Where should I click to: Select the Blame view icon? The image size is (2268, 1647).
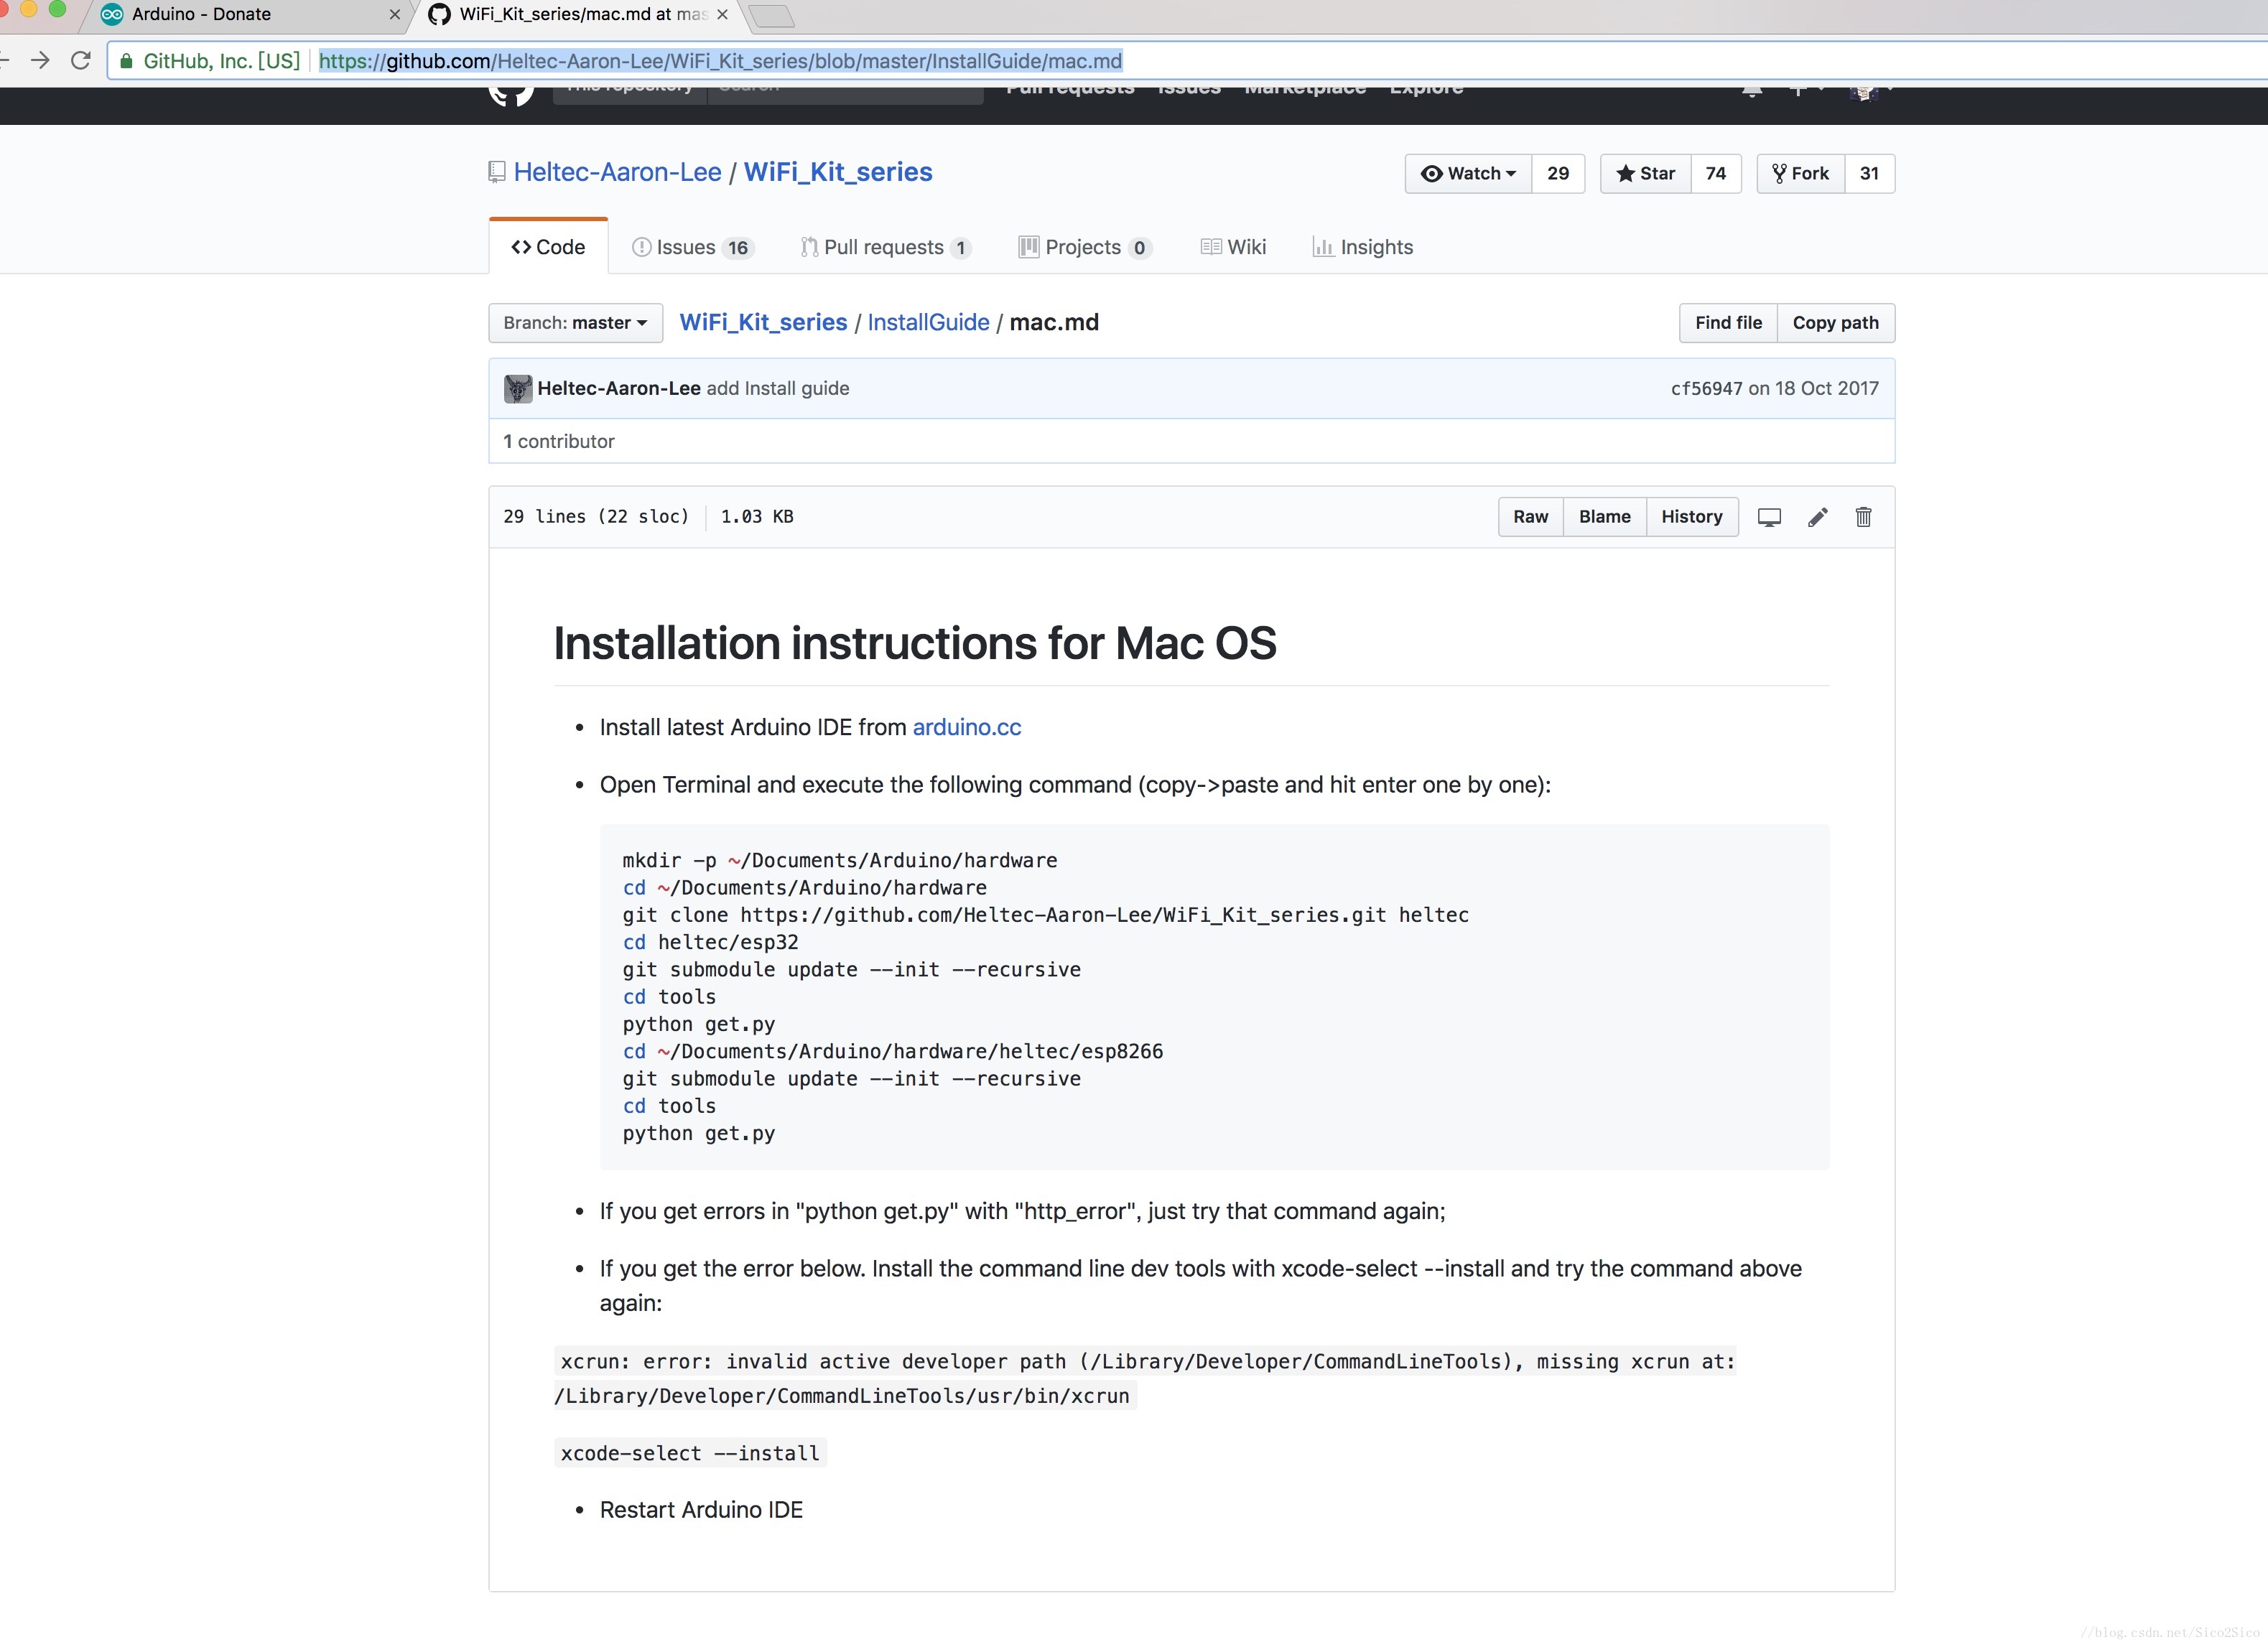pyautogui.click(x=1602, y=515)
